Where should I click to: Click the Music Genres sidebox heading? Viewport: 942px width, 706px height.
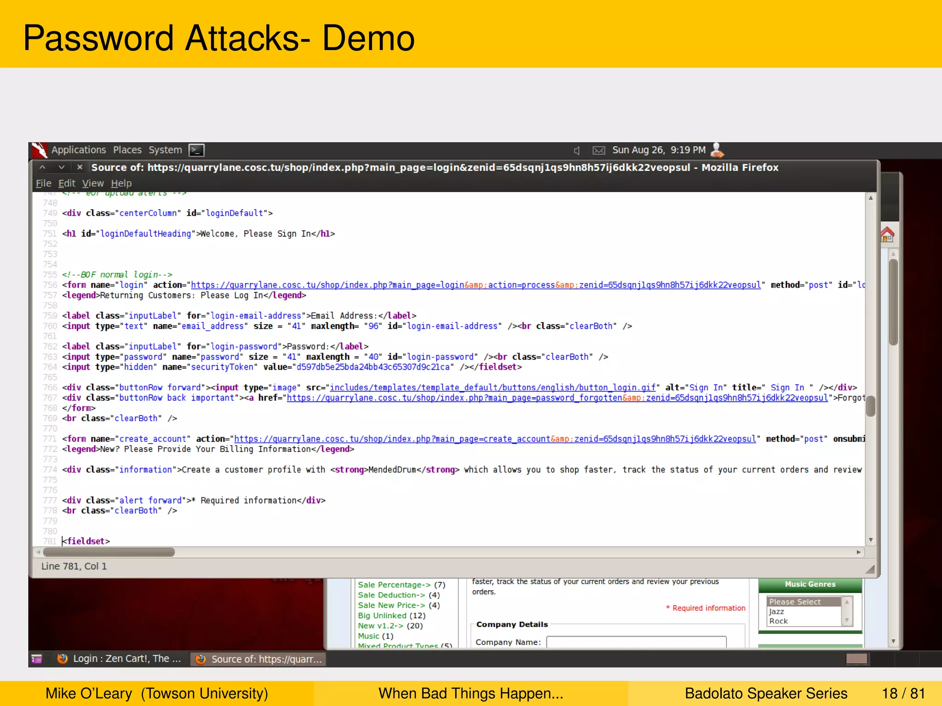(x=810, y=584)
